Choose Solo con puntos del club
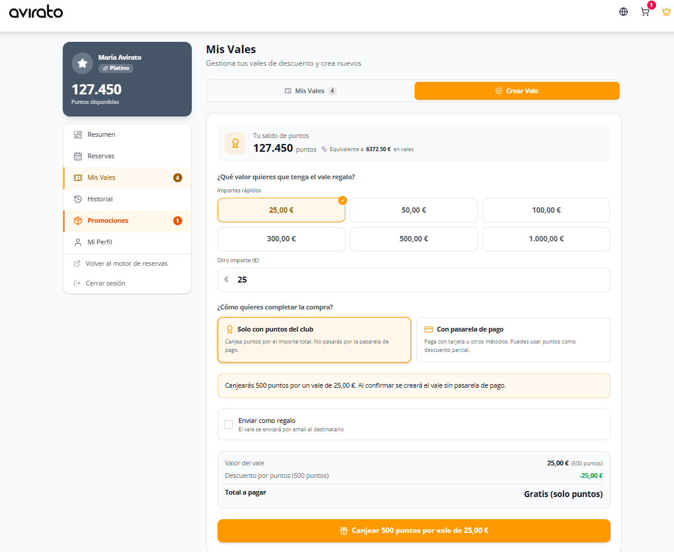The width and height of the screenshot is (674, 552). pos(314,340)
